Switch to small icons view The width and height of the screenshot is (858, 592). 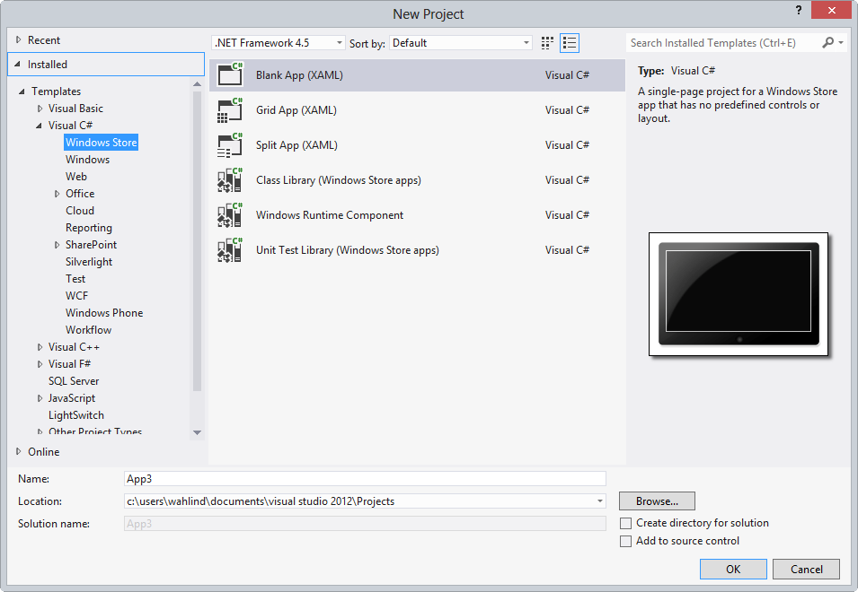pyautogui.click(x=547, y=43)
